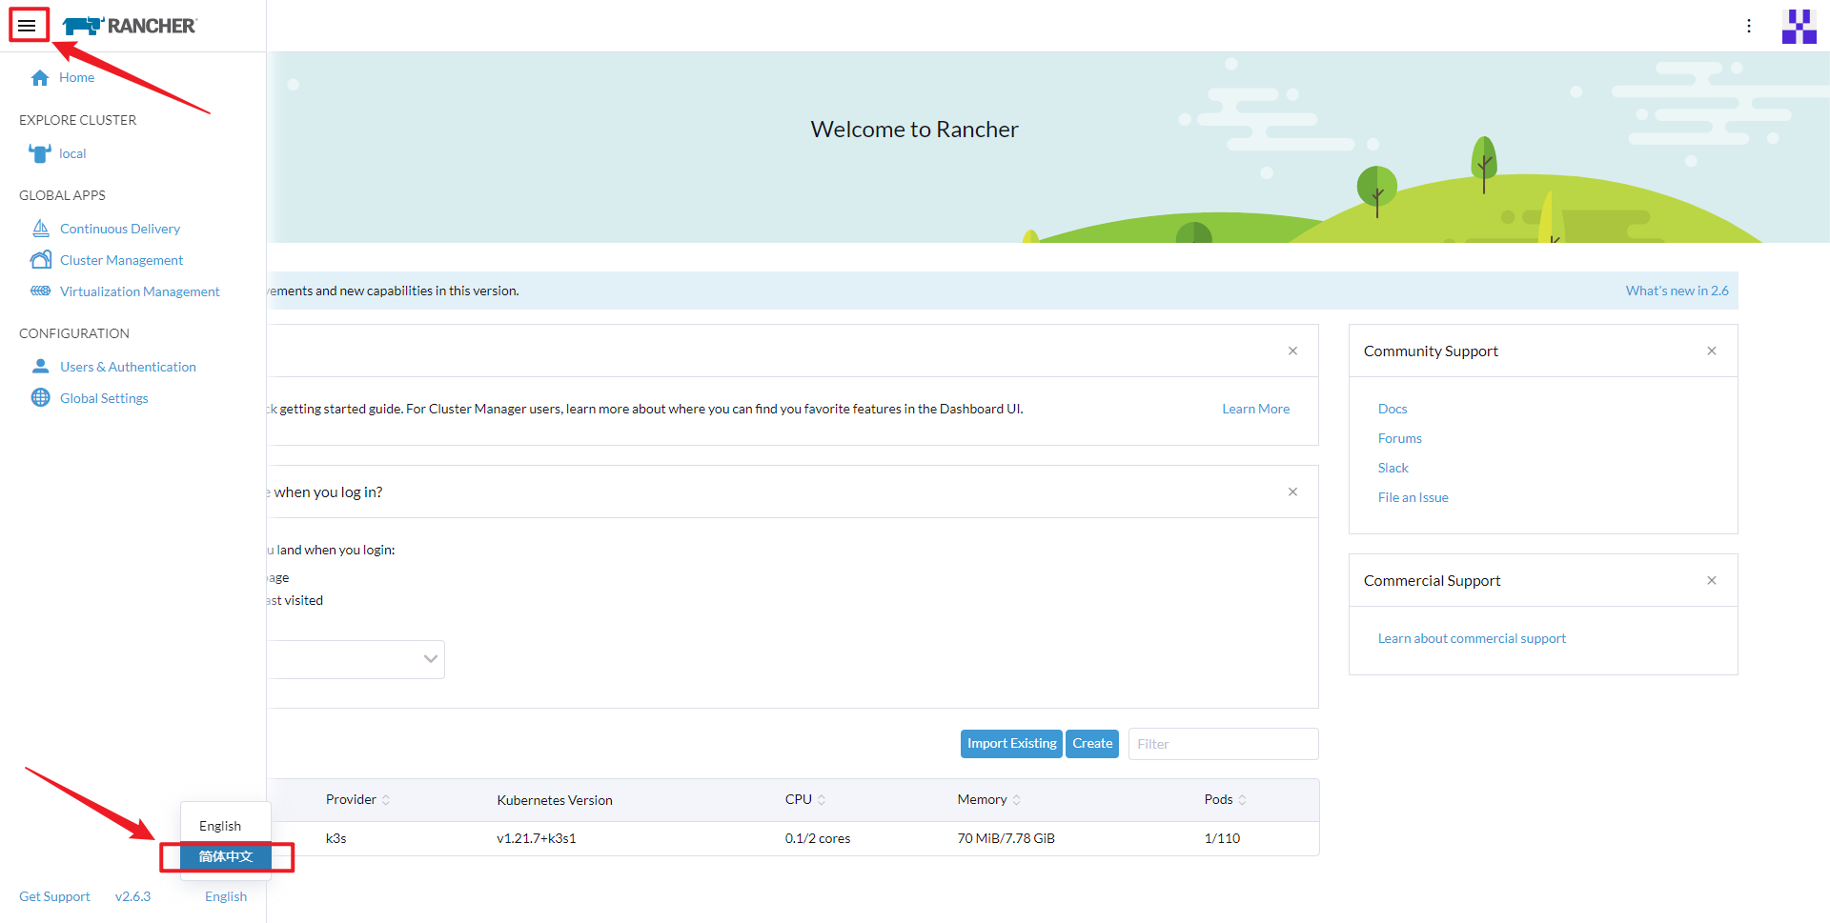Image resolution: width=1830 pixels, height=923 pixels.
Task: Click the cluster Filter input field
Action: tap(1223, 743)
